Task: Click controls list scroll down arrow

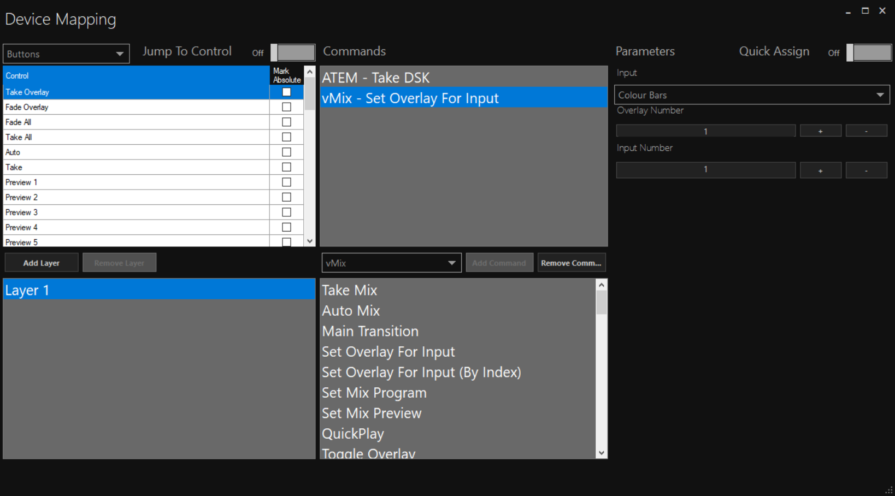Action: point(310,241)
